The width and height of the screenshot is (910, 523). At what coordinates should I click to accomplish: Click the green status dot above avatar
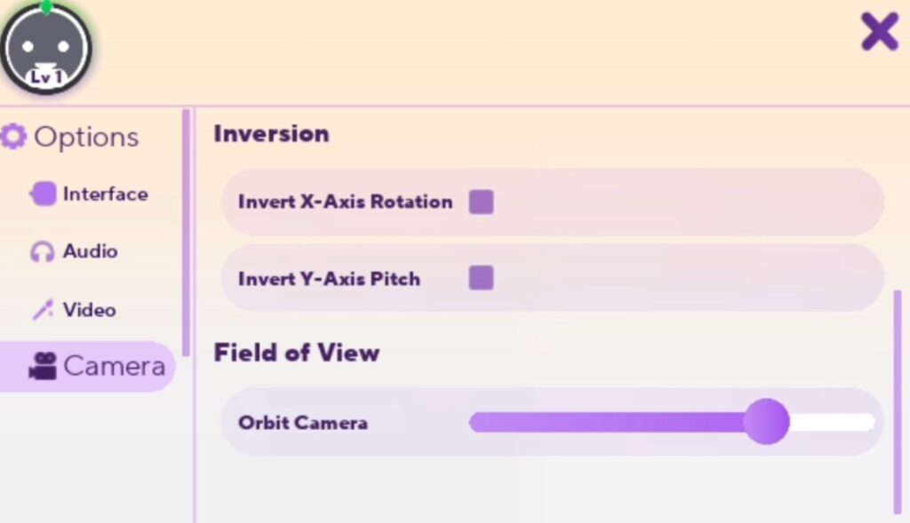[x=46, y=7]
